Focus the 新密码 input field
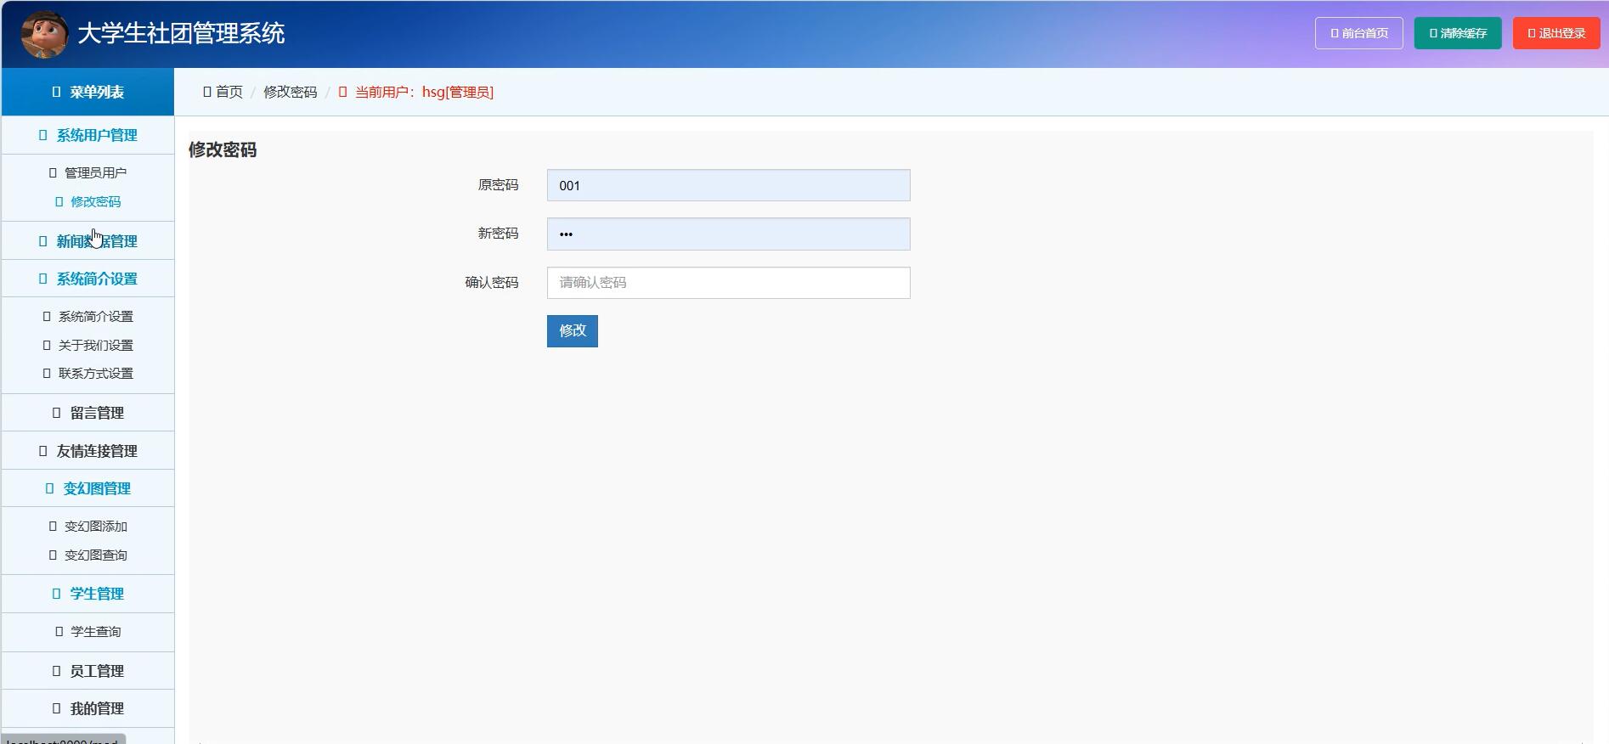The height and width of the screenshot is (744, 1609). pos(728,234)
